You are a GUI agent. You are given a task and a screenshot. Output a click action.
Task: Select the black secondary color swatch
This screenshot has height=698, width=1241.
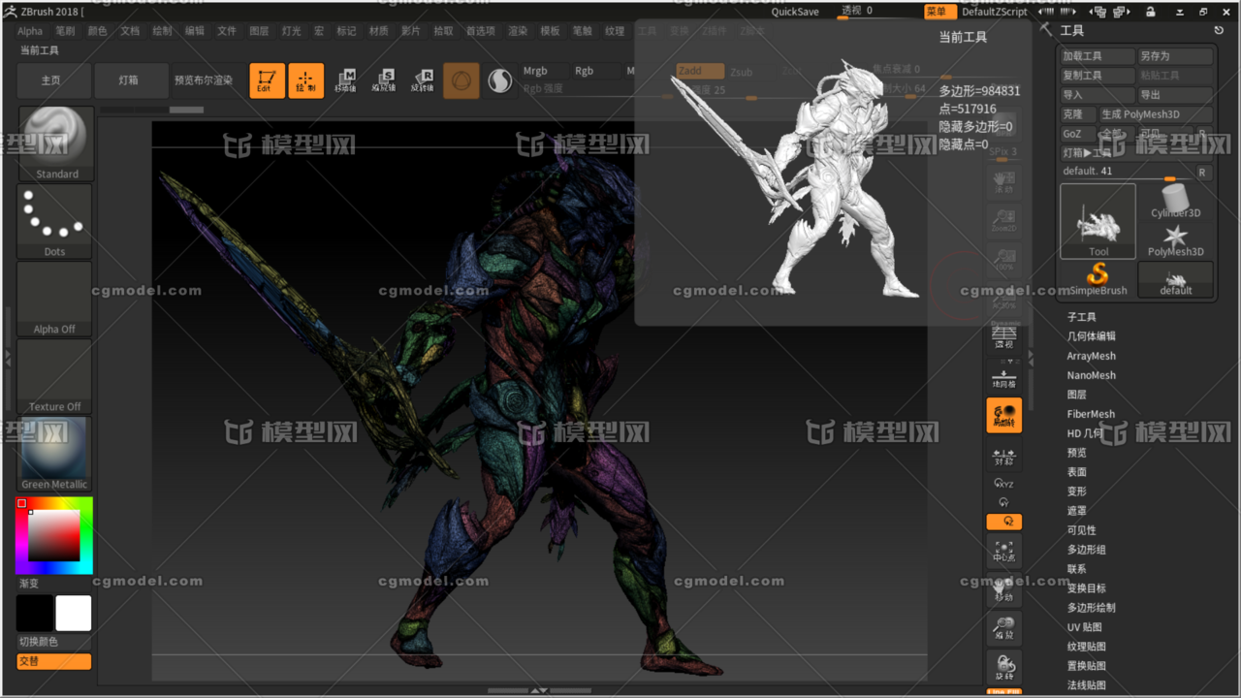(35, 613)
